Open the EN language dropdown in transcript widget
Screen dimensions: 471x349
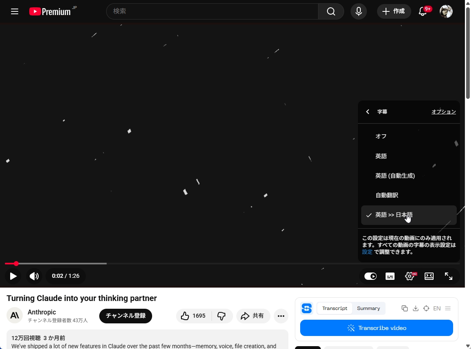click(437, 308)
